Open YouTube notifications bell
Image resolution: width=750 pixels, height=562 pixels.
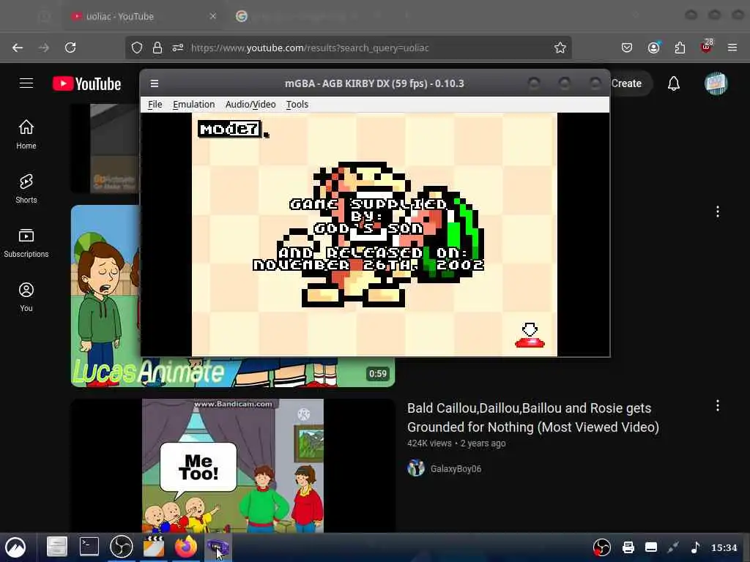pyautogui.click(x=674, y=83)
